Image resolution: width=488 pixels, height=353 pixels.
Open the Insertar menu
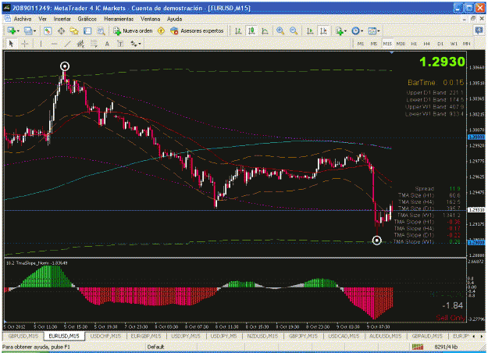point(62,19)
